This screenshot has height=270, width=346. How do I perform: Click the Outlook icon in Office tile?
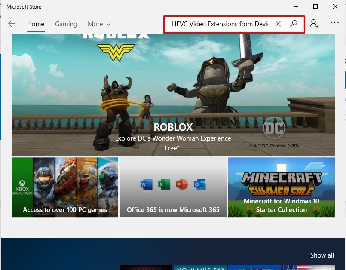tap(200, 184)
